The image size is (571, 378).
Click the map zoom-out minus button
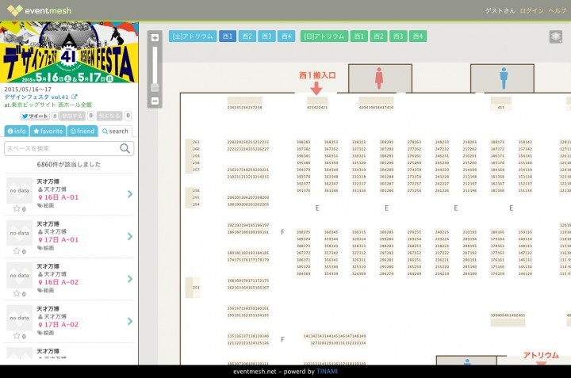pos(155,101)
